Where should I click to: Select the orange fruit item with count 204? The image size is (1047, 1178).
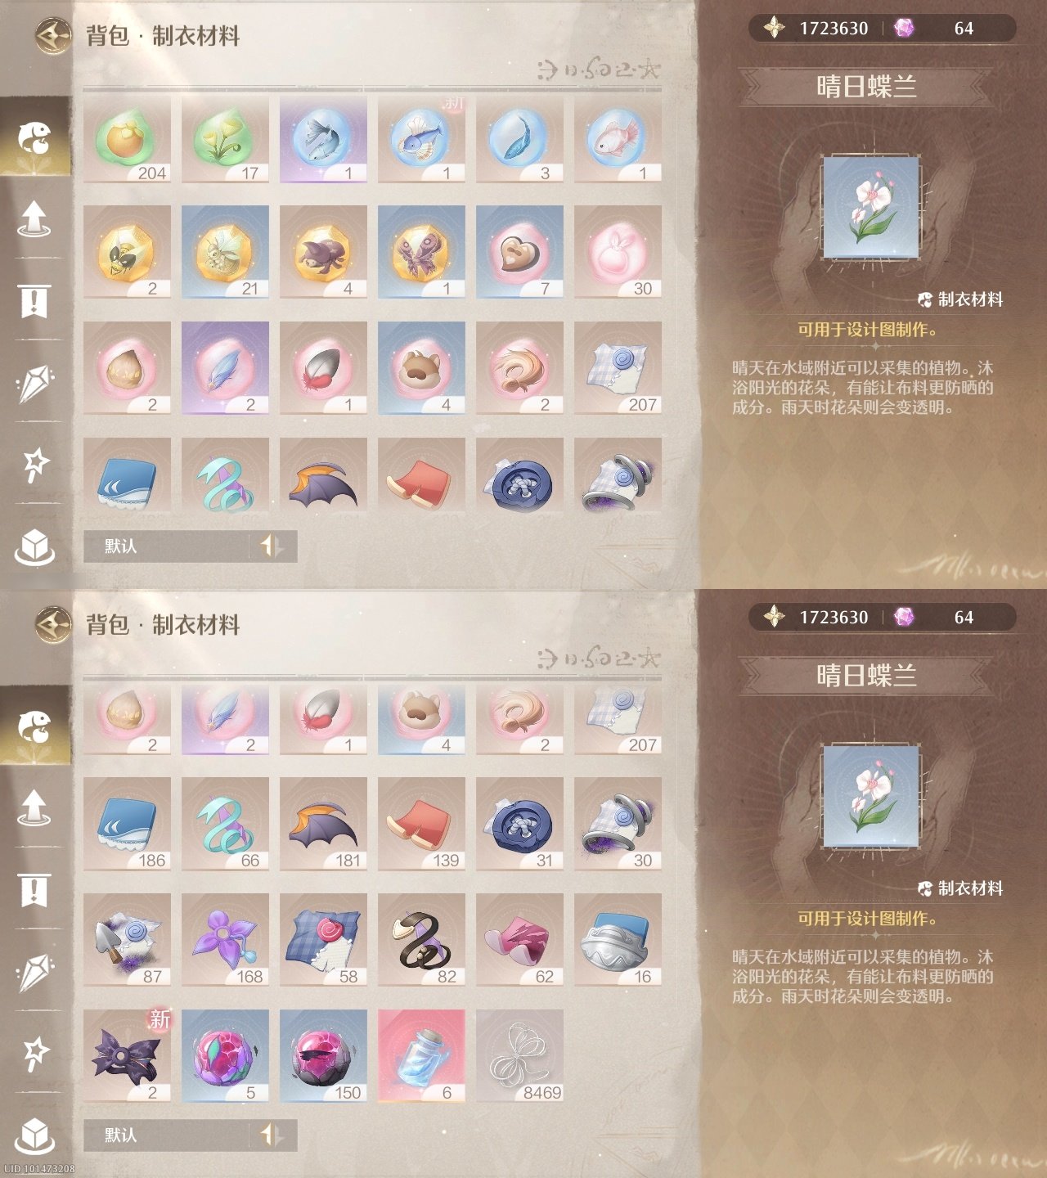pos(127,137)
